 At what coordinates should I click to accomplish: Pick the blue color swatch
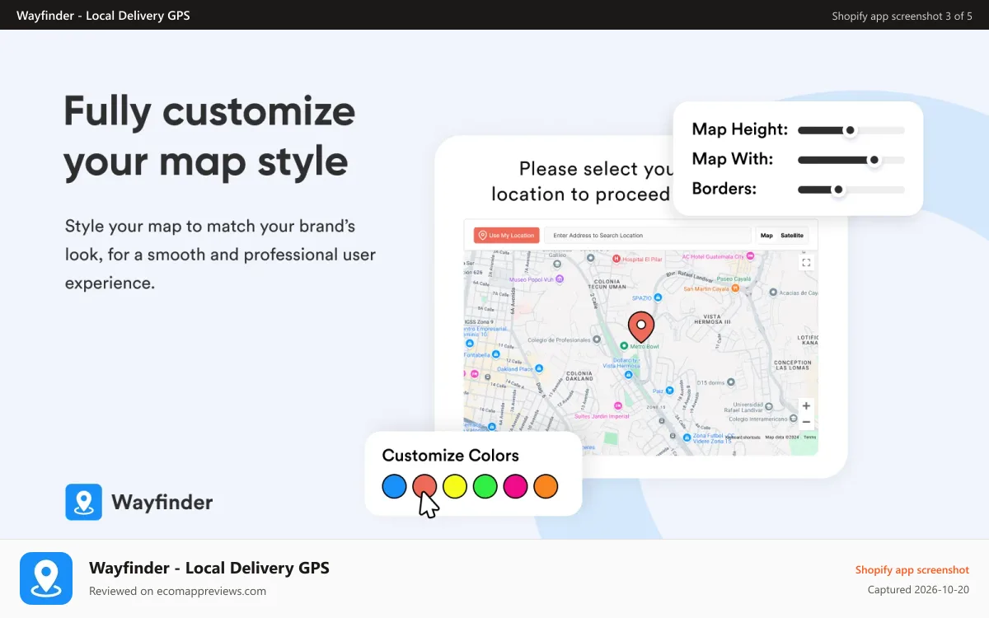point(395,486)
